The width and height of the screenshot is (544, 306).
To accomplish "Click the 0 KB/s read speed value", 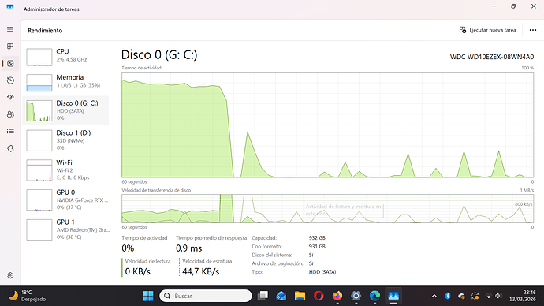I will tap(137, 271).
